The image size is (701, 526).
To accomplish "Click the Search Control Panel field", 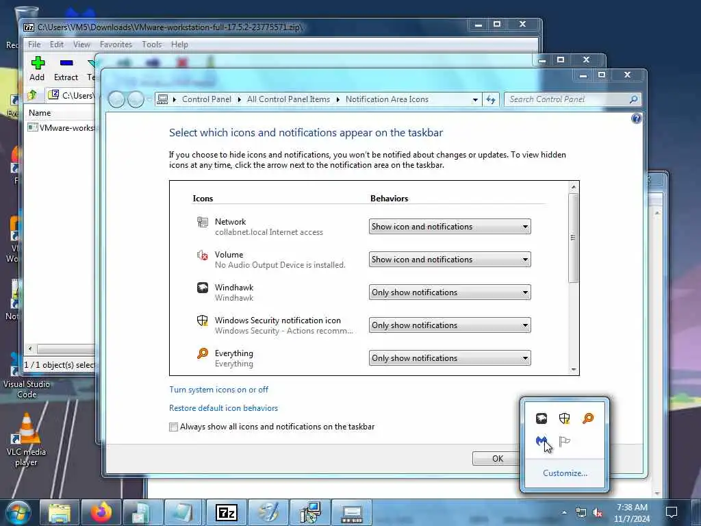I will [x=572, y=99].
